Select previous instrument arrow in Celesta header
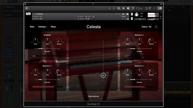This screenshot has height=108, width=193. (117, 14)
